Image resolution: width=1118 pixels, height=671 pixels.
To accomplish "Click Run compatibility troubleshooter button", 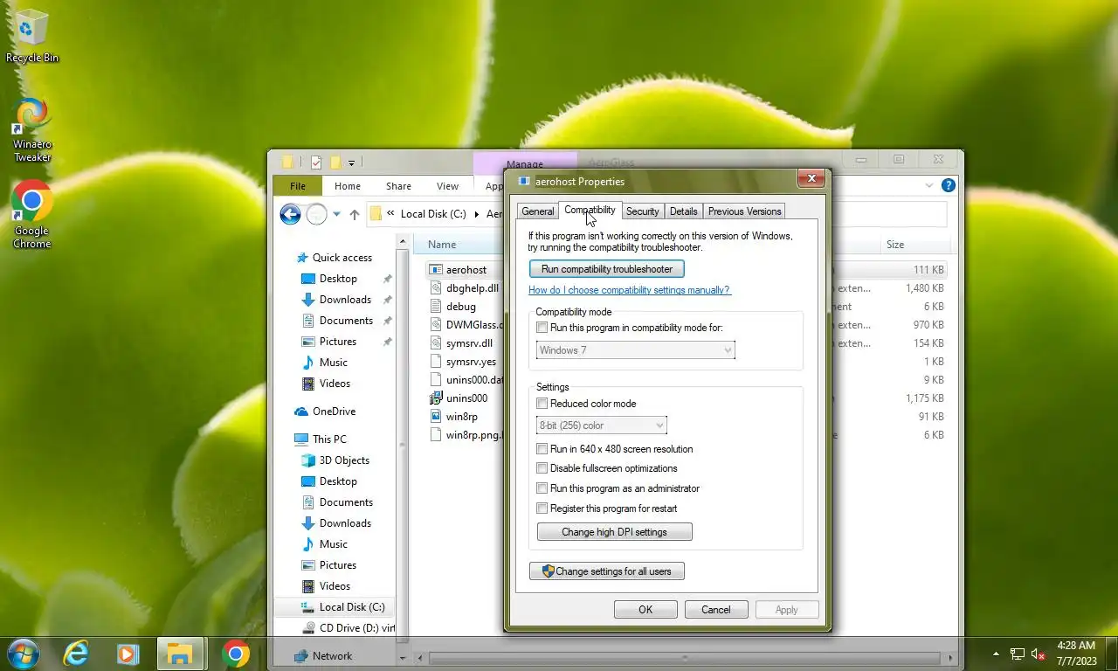I will (x=607, y=269).
